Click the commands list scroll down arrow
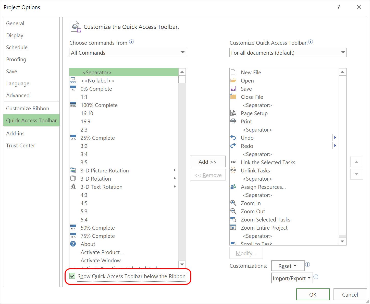Screen dimensions: 370x304 pos(182,264)
